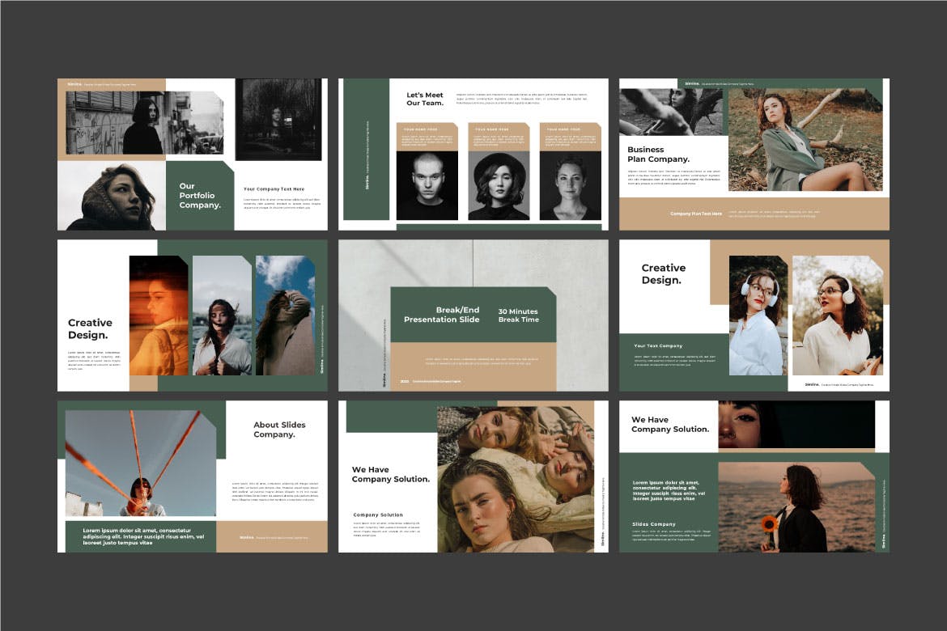Click the "30 Minutes Break Time" label
Image resolution: width=947 pixels, height=631 pixels.
(x=518, y=315)
